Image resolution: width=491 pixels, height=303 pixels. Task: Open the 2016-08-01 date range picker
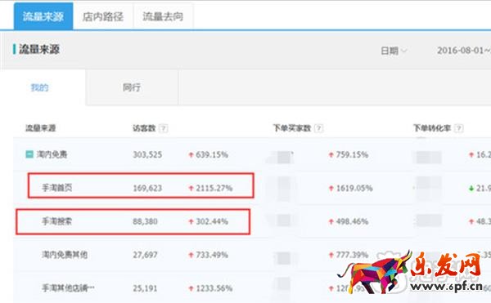click(464, 51)
